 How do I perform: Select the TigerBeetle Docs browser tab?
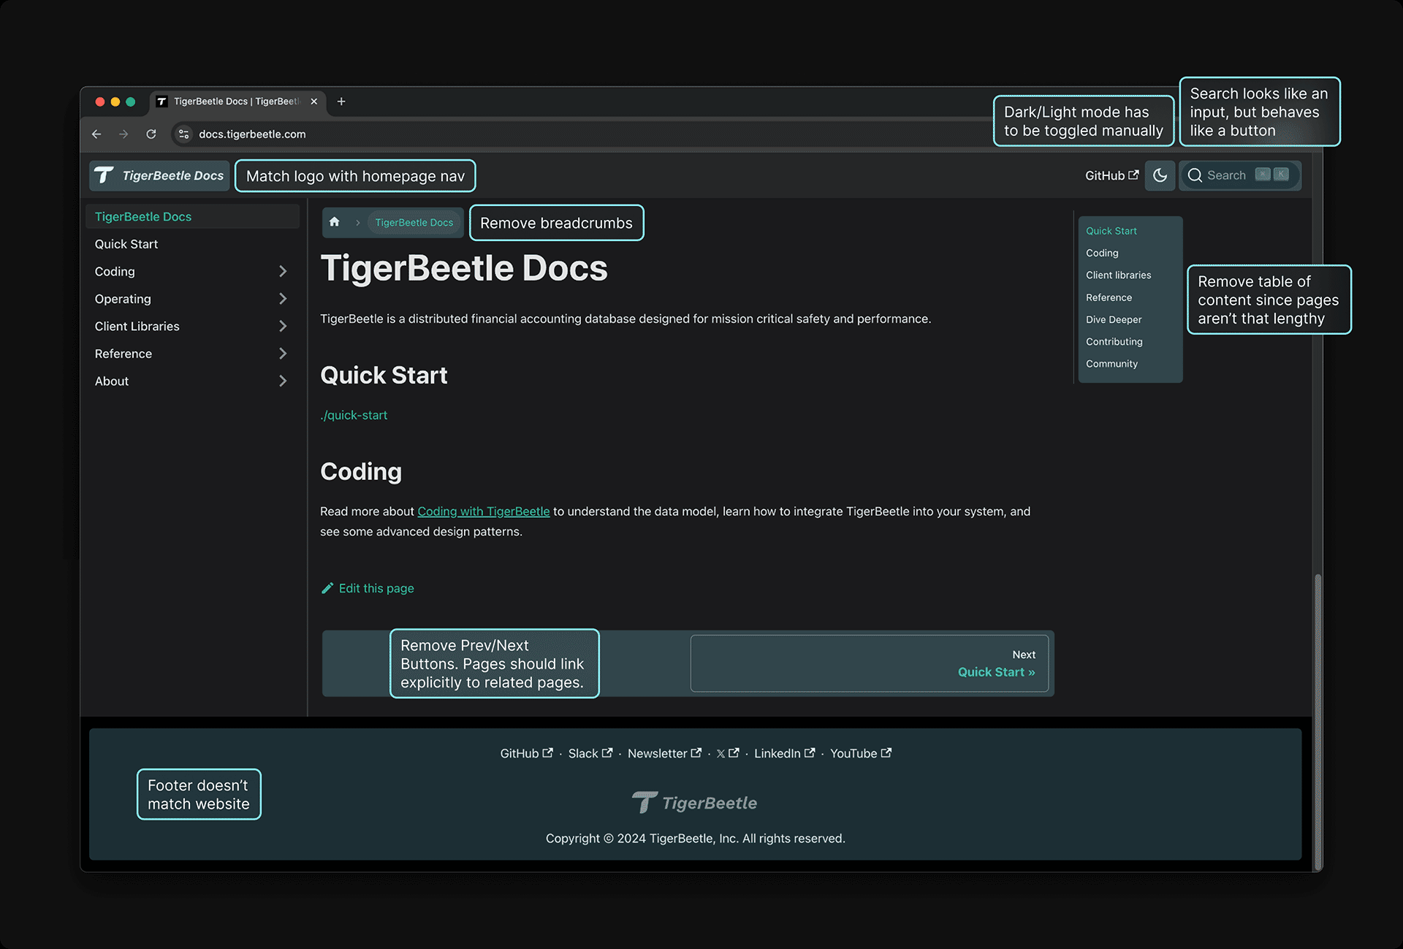click(227, 102)
